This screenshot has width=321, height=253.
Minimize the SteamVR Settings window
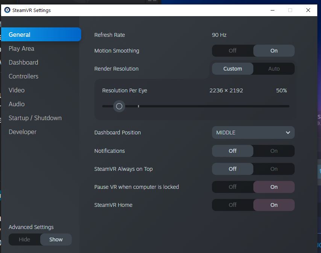(272, 10)
